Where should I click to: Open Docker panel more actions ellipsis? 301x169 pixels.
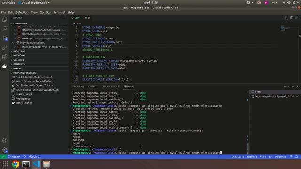[64, 18]
